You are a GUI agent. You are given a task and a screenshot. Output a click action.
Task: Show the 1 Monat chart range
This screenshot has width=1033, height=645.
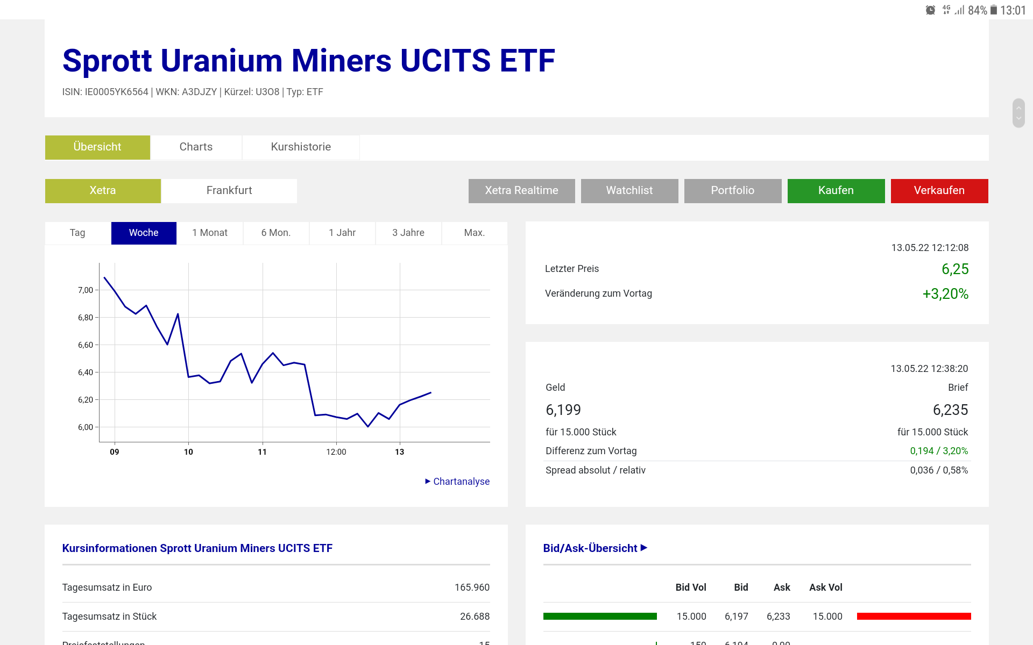[x=210, y=233]
